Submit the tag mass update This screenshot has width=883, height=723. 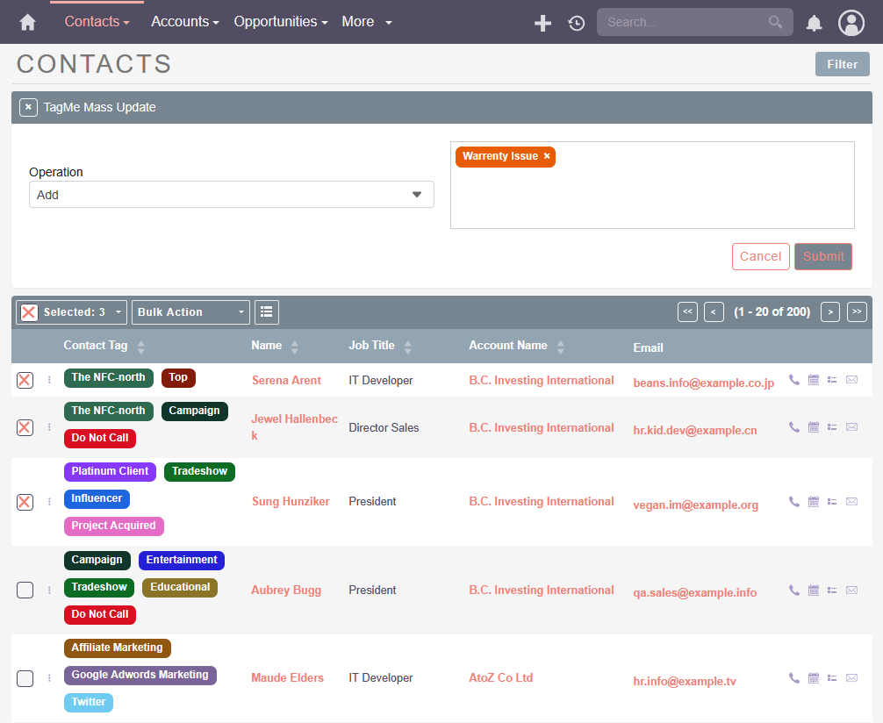click(822, 256)
